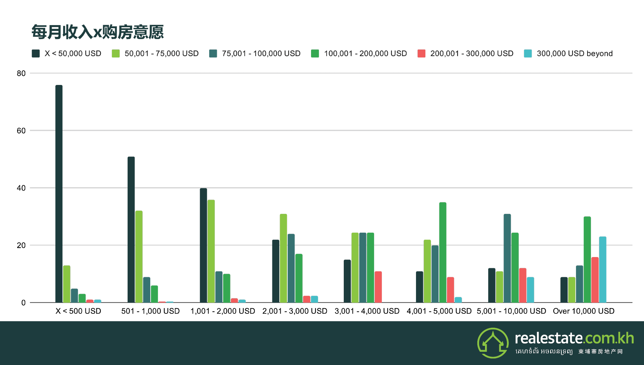Click the legend label '75,001 - 100,000 USD'
Image resolution: width=644 pixels, height=365 pixels.
pos(261,54)
